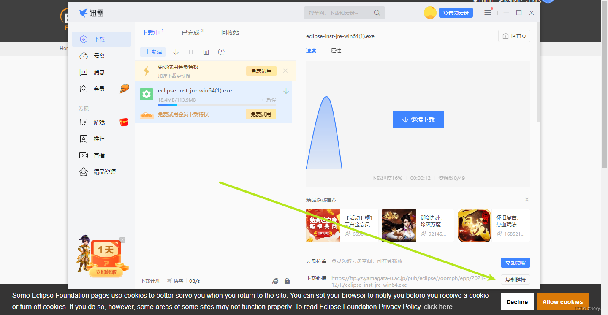Click the Xunlei bird logo

83,13
